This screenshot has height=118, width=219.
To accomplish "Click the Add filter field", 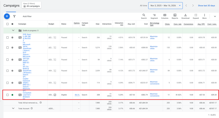I will coord(27,16).
